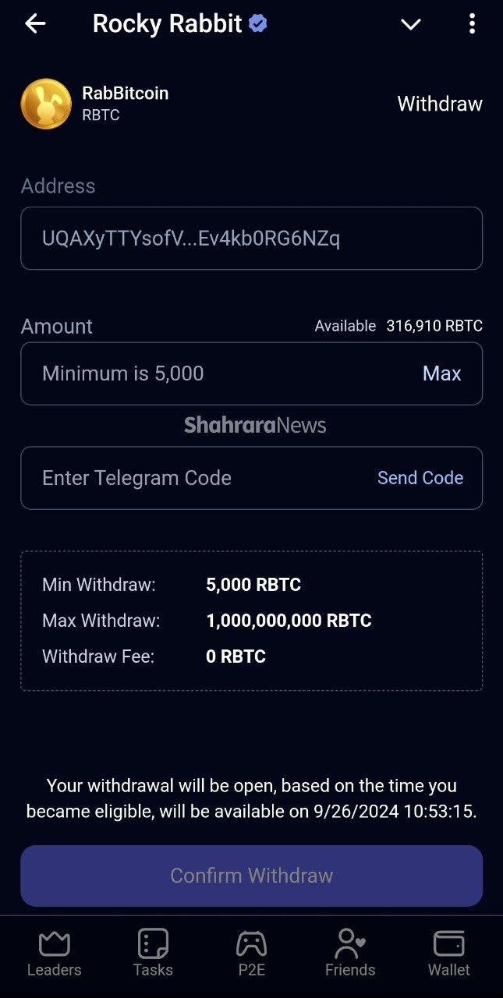The height and width of the screenshot is (998, 503).
Task: Go to the Friends tab
Action: pos(350,953)
